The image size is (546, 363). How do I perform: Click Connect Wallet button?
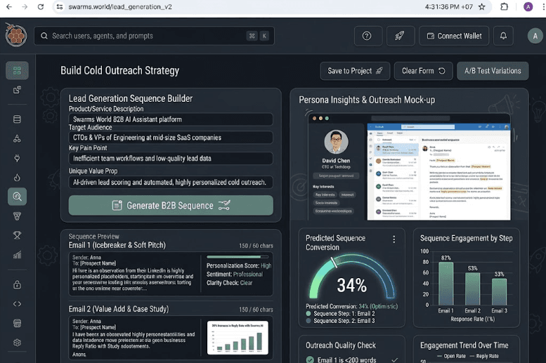point(454,36)
